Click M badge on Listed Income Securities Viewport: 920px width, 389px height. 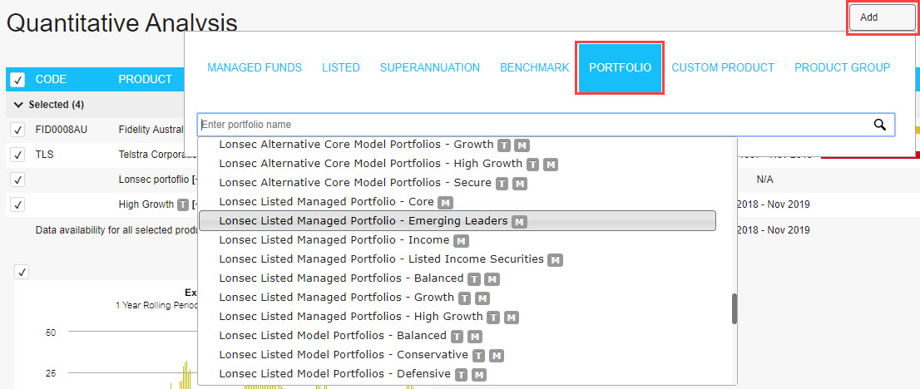(555, 259)
